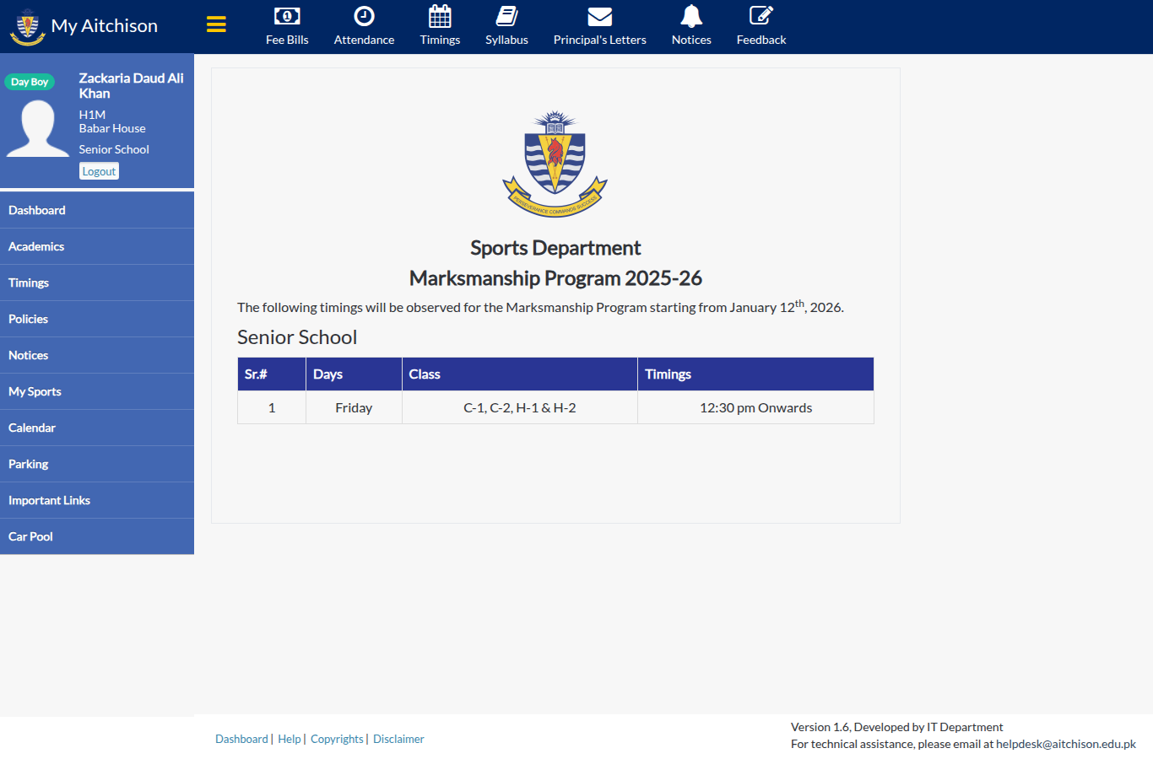The image size is (1153, 759).
Task: Click the Babar House text
Action: coord(112,128)
